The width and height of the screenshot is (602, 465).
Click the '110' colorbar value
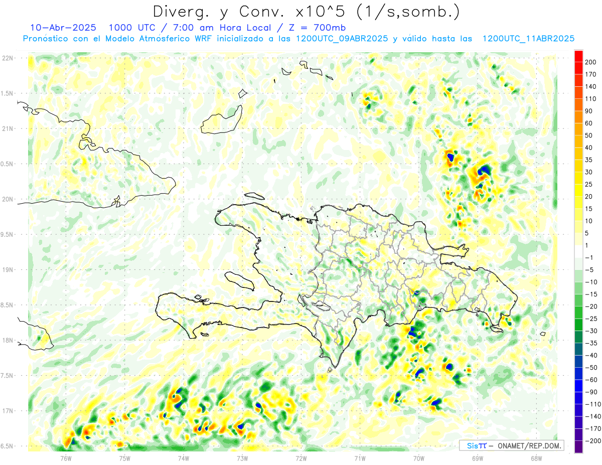point(590,99)
